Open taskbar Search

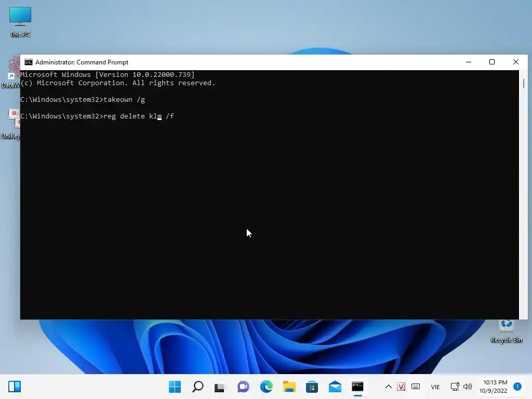(x=198, y=387)
